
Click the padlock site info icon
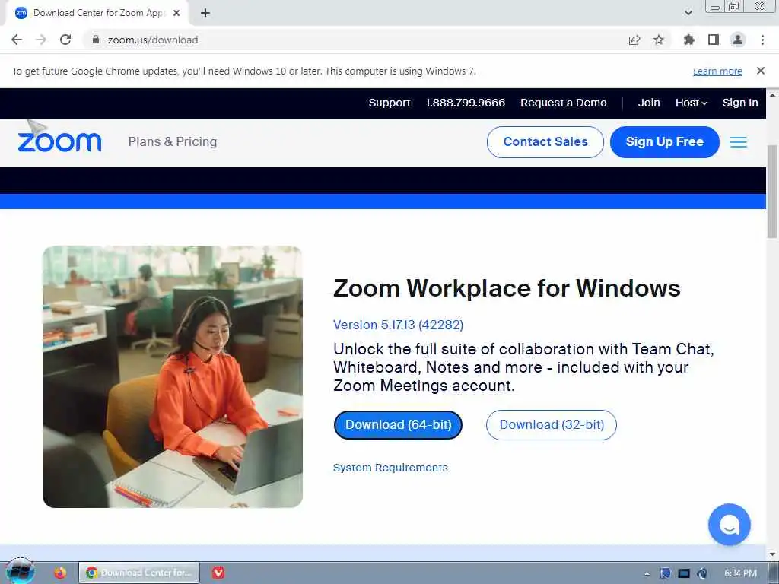click(x=96, y=40)
